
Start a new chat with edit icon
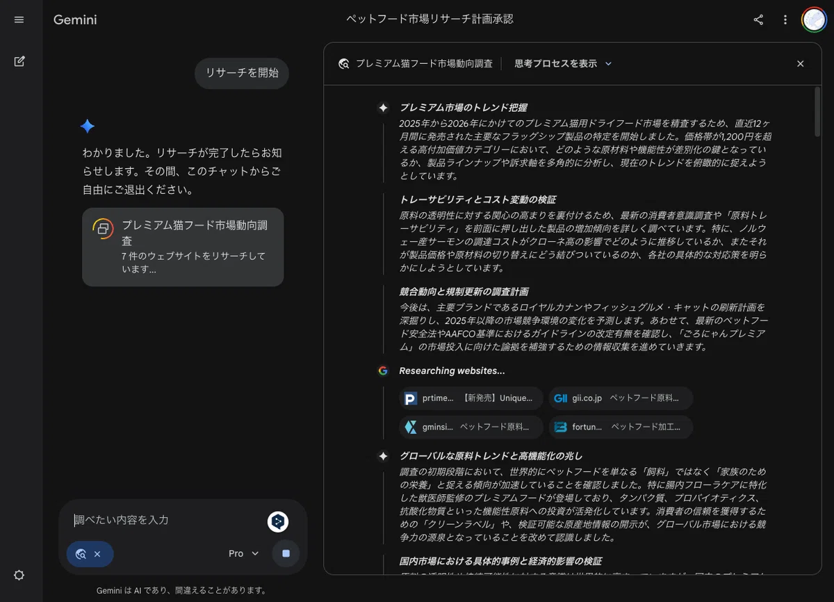tap(19, 61)
